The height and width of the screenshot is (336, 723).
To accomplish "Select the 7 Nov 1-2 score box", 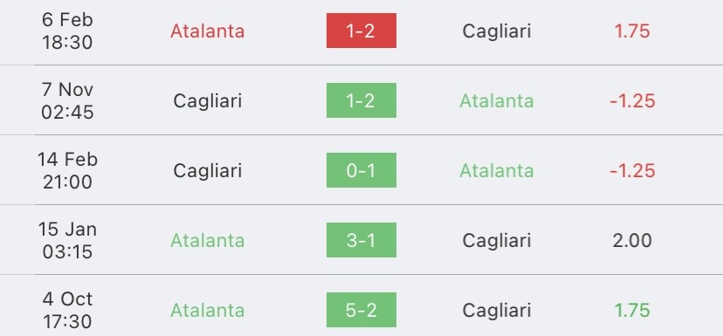I will click(x=361, y=100).
